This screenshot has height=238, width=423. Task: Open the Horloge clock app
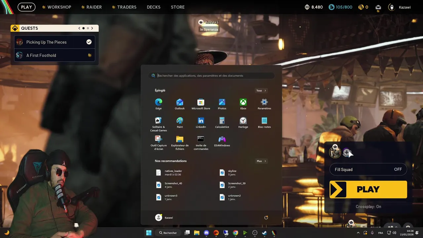point(243,122)
